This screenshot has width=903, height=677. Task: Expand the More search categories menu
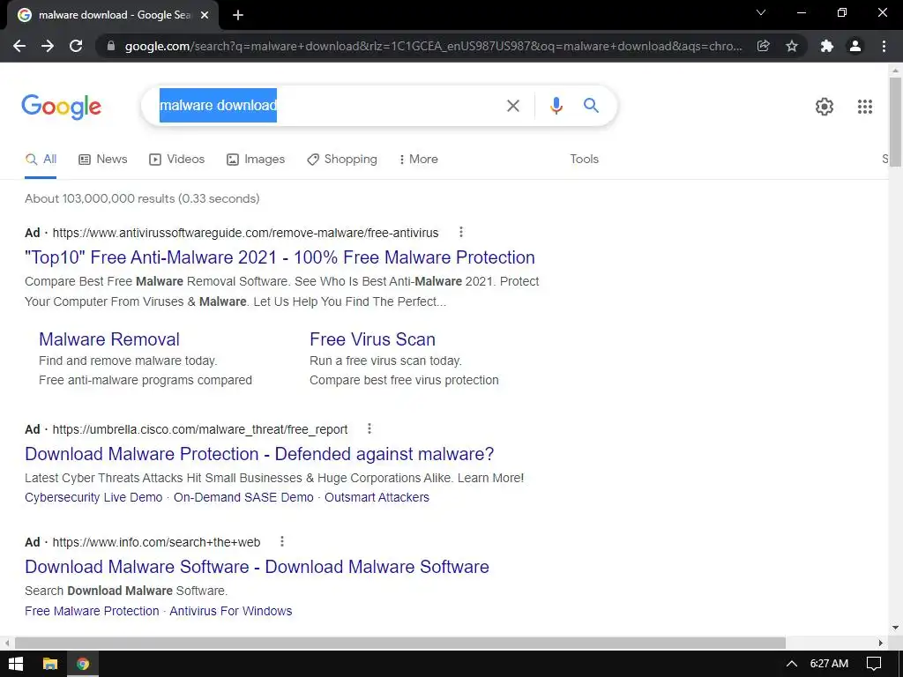point(418,160)
